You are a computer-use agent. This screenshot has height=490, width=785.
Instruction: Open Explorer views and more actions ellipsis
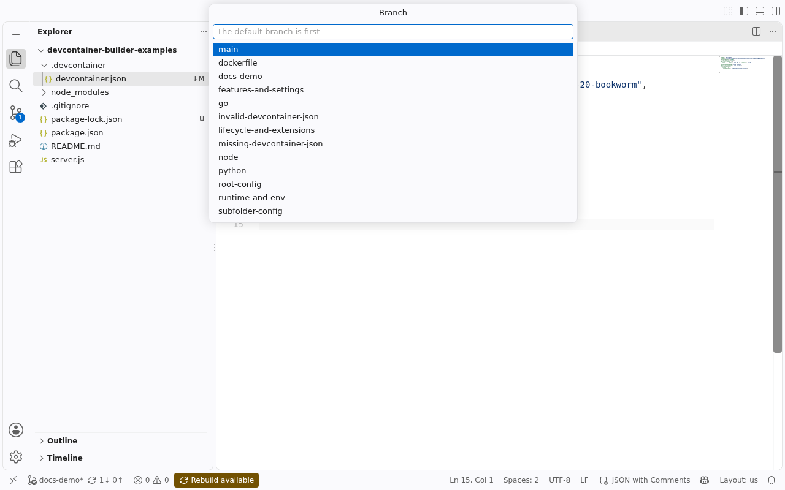click(x=204, y=32)
